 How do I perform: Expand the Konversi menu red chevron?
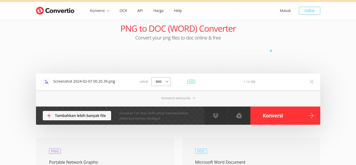(108, 11)
